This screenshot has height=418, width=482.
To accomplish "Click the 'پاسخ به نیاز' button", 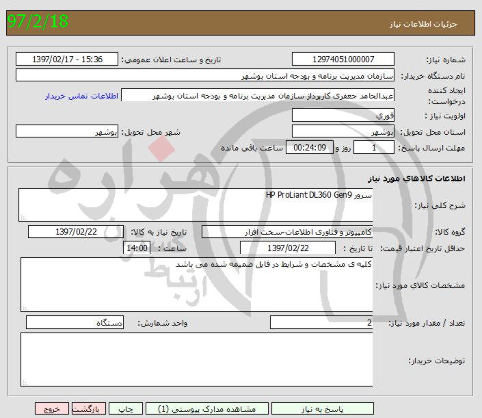I will [323, 409].
